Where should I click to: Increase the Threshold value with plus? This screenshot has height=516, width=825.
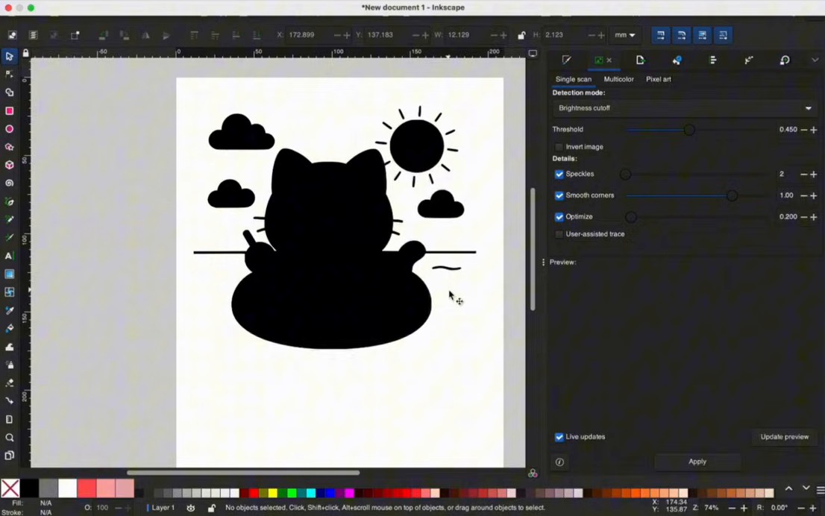(813, 130)
